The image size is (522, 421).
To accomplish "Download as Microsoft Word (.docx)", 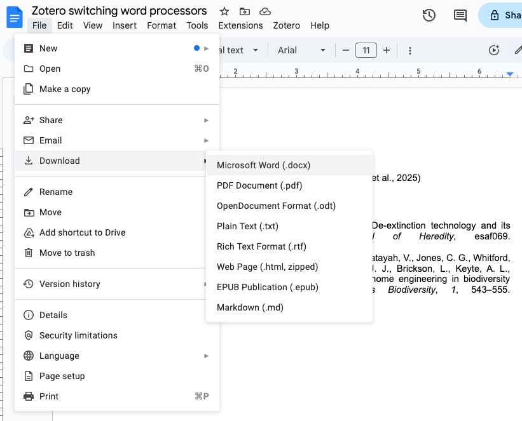I will coord(289,165).
